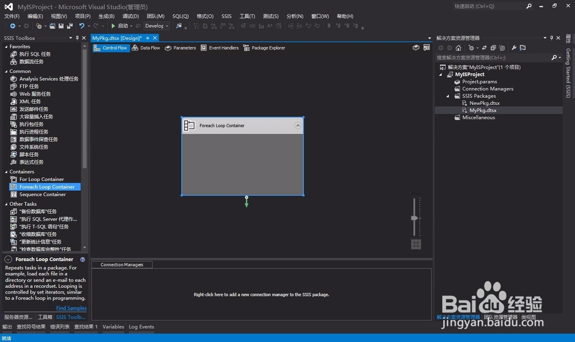Select NewPkg.dtsx in Solution Explorer
575x342 pixels.
coord(484,103)
